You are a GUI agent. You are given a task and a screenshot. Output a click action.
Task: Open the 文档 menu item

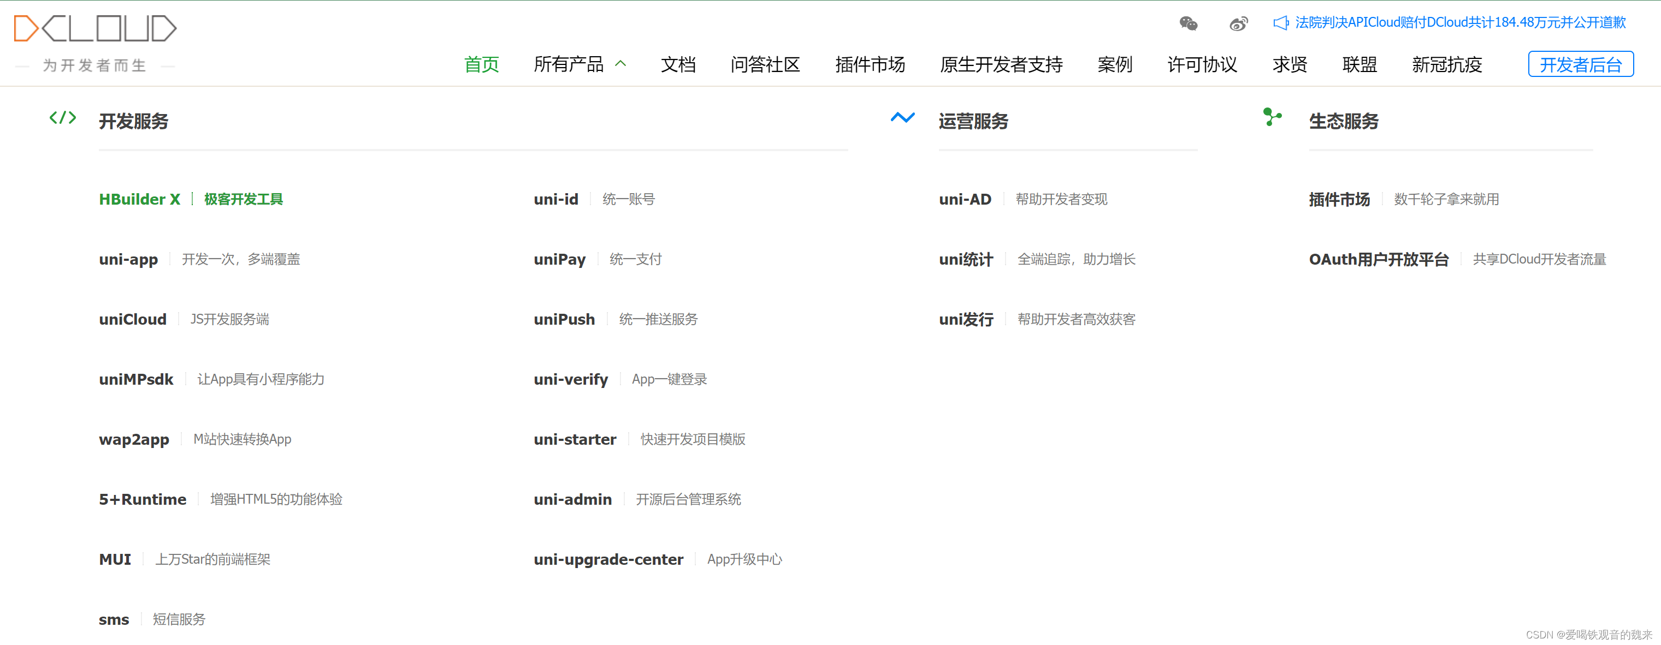coord(678,64)
